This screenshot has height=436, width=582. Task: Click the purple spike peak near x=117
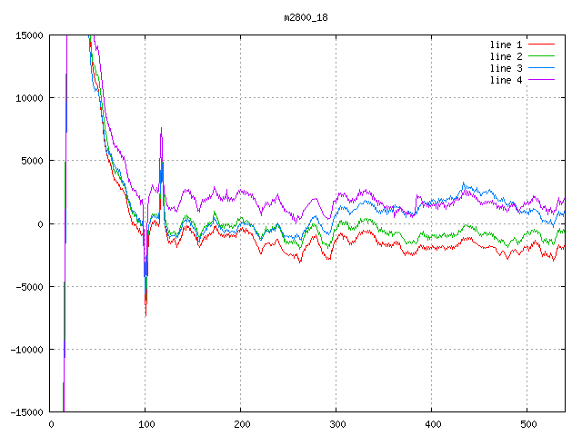coord(162,128)
